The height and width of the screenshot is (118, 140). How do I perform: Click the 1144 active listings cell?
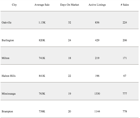97,112
